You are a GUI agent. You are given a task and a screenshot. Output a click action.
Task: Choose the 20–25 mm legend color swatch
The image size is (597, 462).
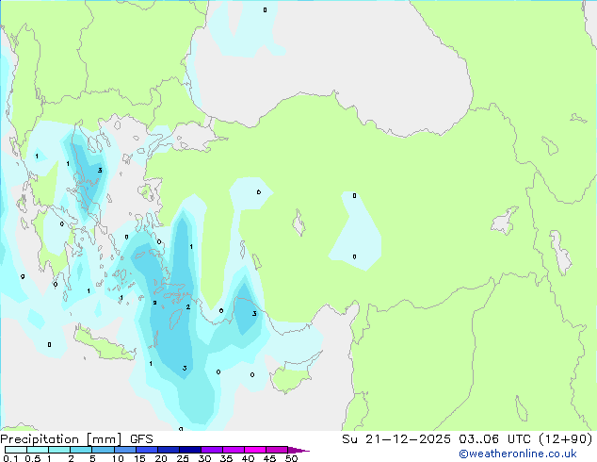169,450
